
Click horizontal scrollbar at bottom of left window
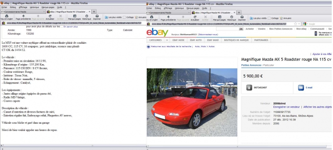73,146
